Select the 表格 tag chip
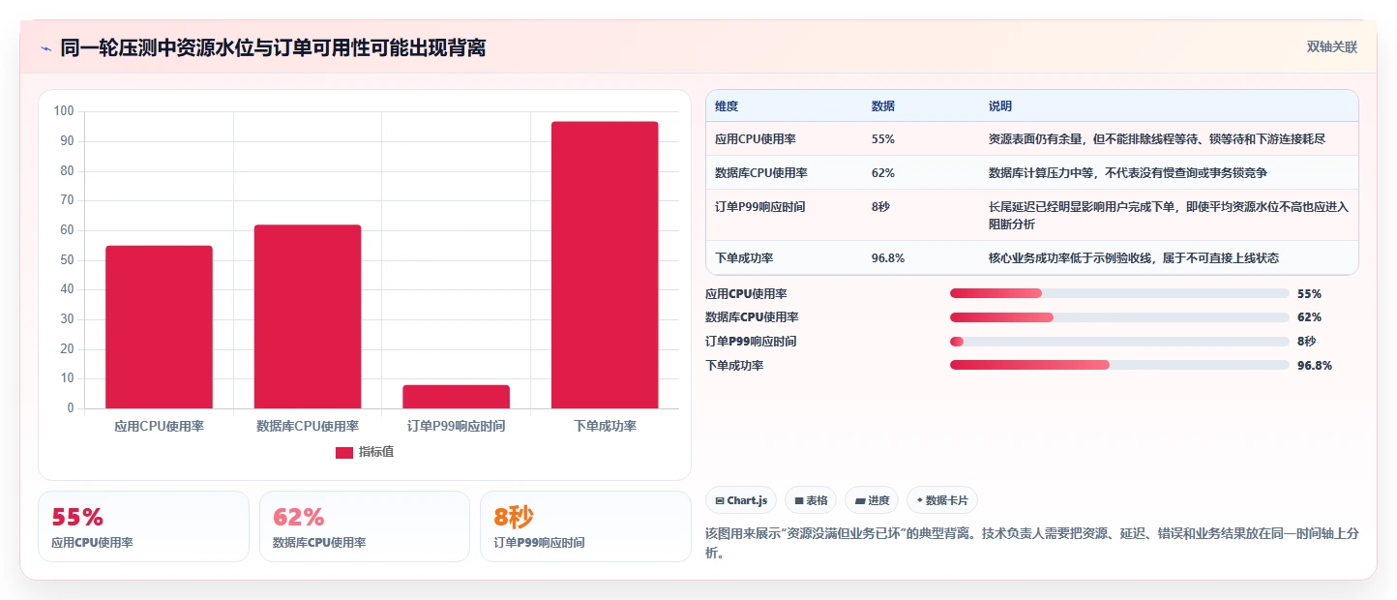The width and height of the screenshot is (1397, 600). click(811, 500)
